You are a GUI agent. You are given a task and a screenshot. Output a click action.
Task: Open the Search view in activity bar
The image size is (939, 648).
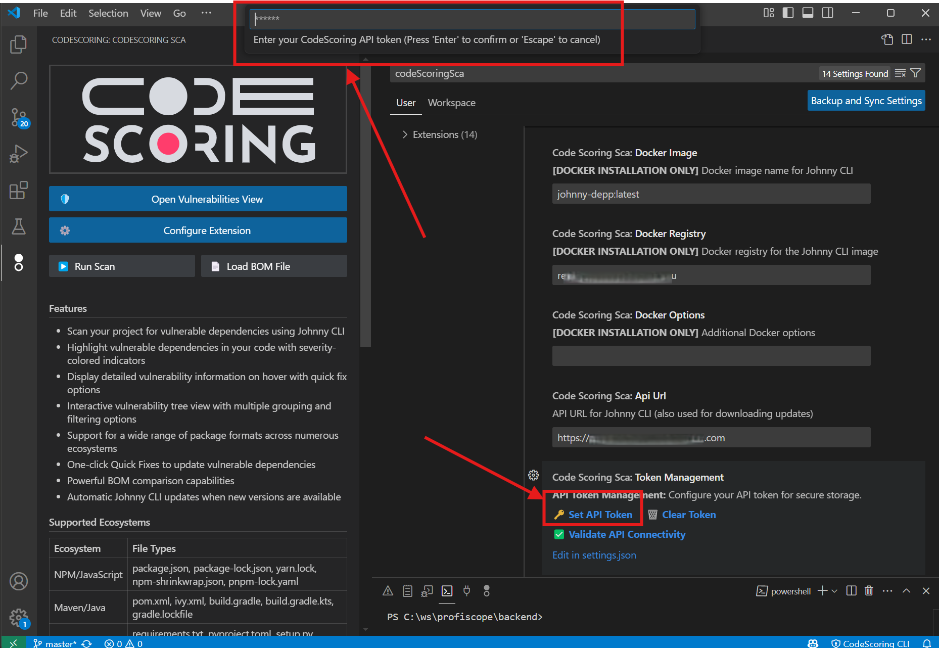click(x=18, y=80)
